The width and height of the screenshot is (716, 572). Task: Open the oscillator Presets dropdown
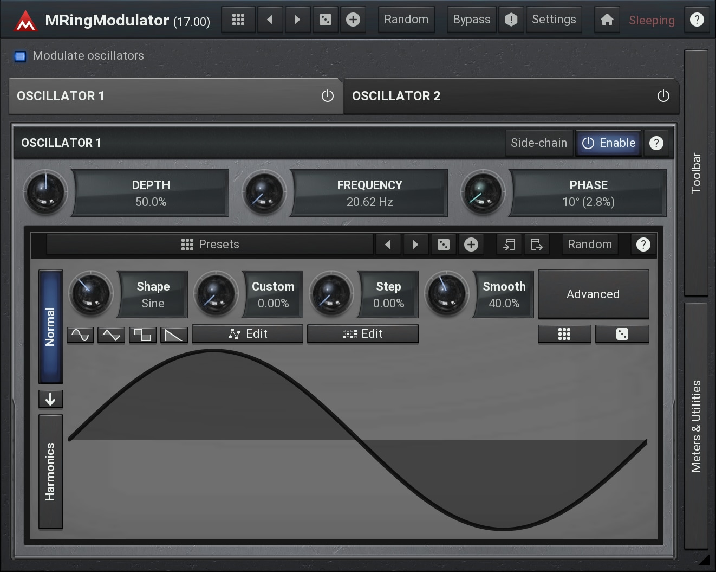click(210, 245)
